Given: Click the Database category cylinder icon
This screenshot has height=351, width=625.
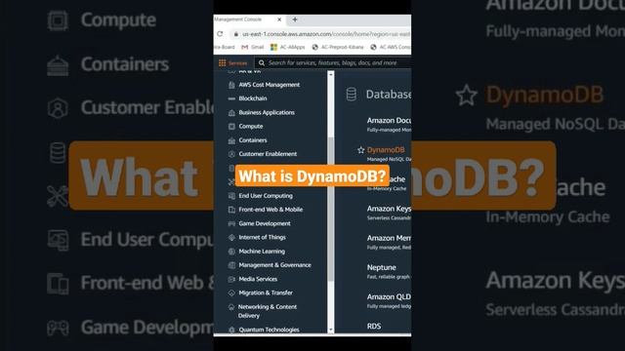Looking at the screenshot, I should (352, 95).
